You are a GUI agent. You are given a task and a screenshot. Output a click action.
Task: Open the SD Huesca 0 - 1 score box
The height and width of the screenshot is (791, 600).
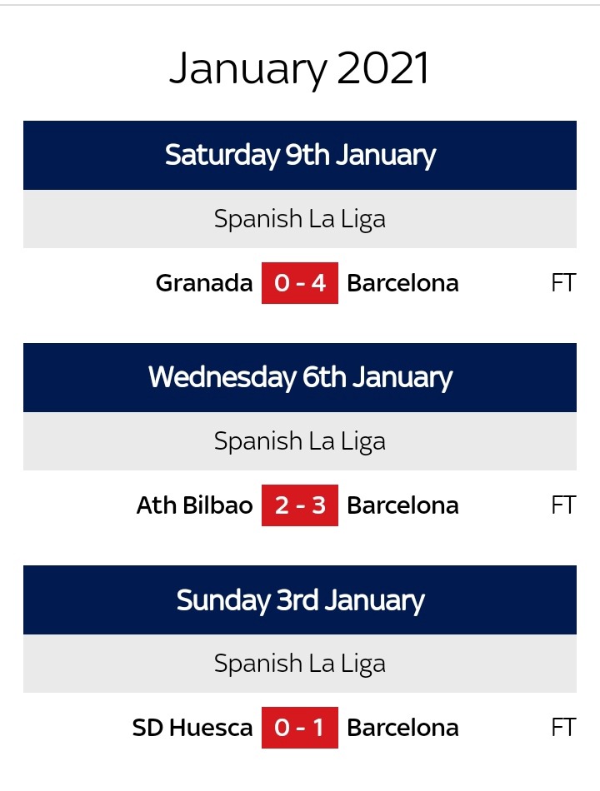tap(299, 728)
